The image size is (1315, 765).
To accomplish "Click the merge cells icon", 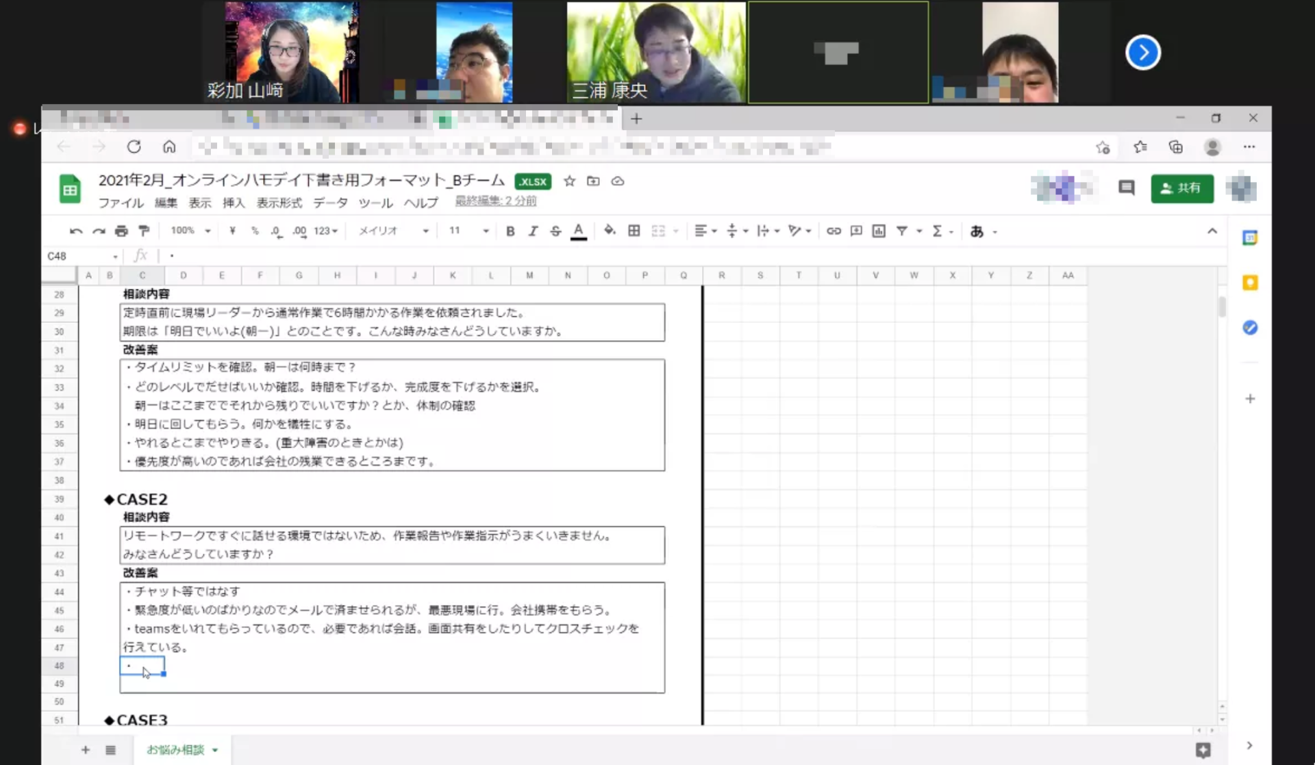I will pyautogui.click(x=658, y=231).
